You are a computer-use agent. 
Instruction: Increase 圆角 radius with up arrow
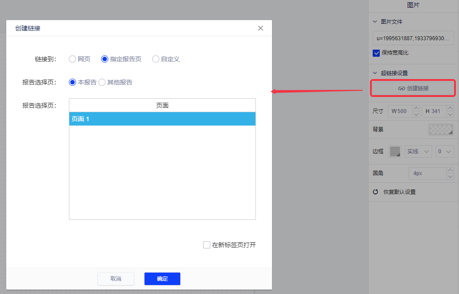(450, 170)
